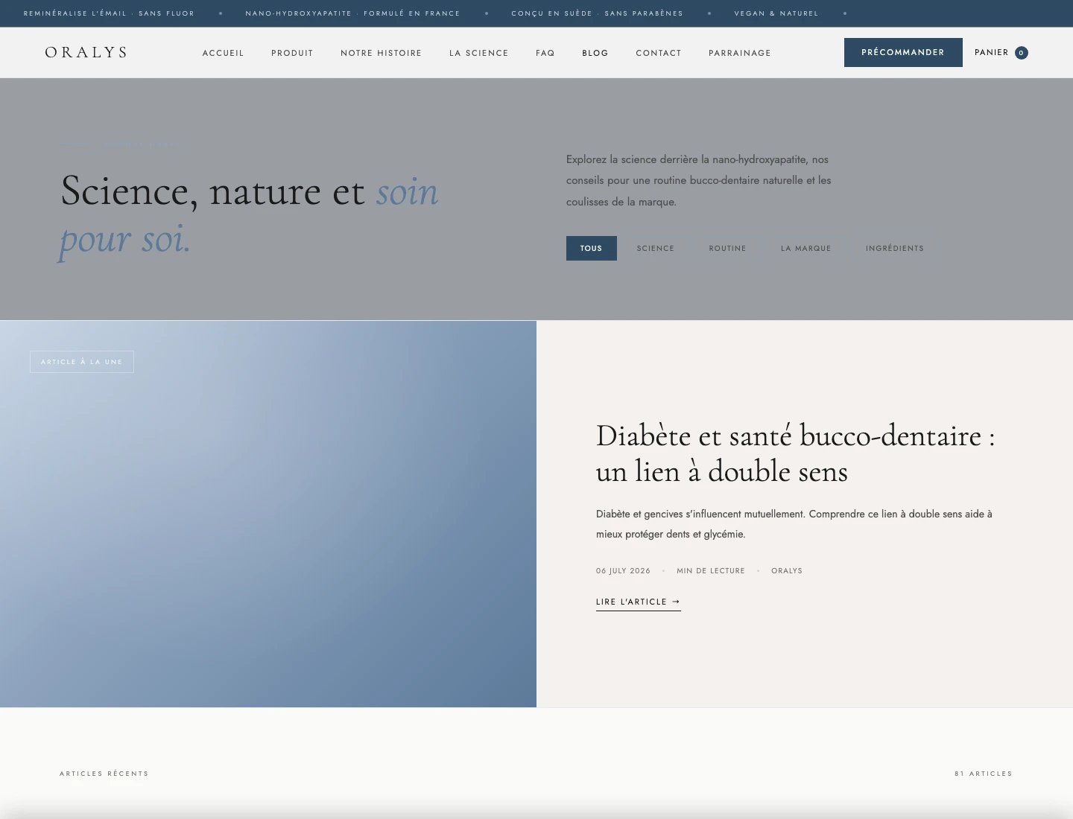Select the Tous filter tab
The width and height of the screenshot is (1073, 819).
591,248
